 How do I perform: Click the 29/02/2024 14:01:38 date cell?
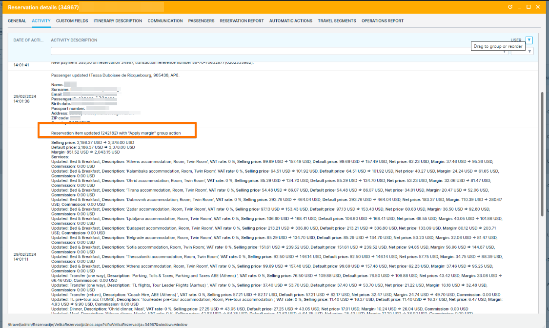click(x=24, y=99)
